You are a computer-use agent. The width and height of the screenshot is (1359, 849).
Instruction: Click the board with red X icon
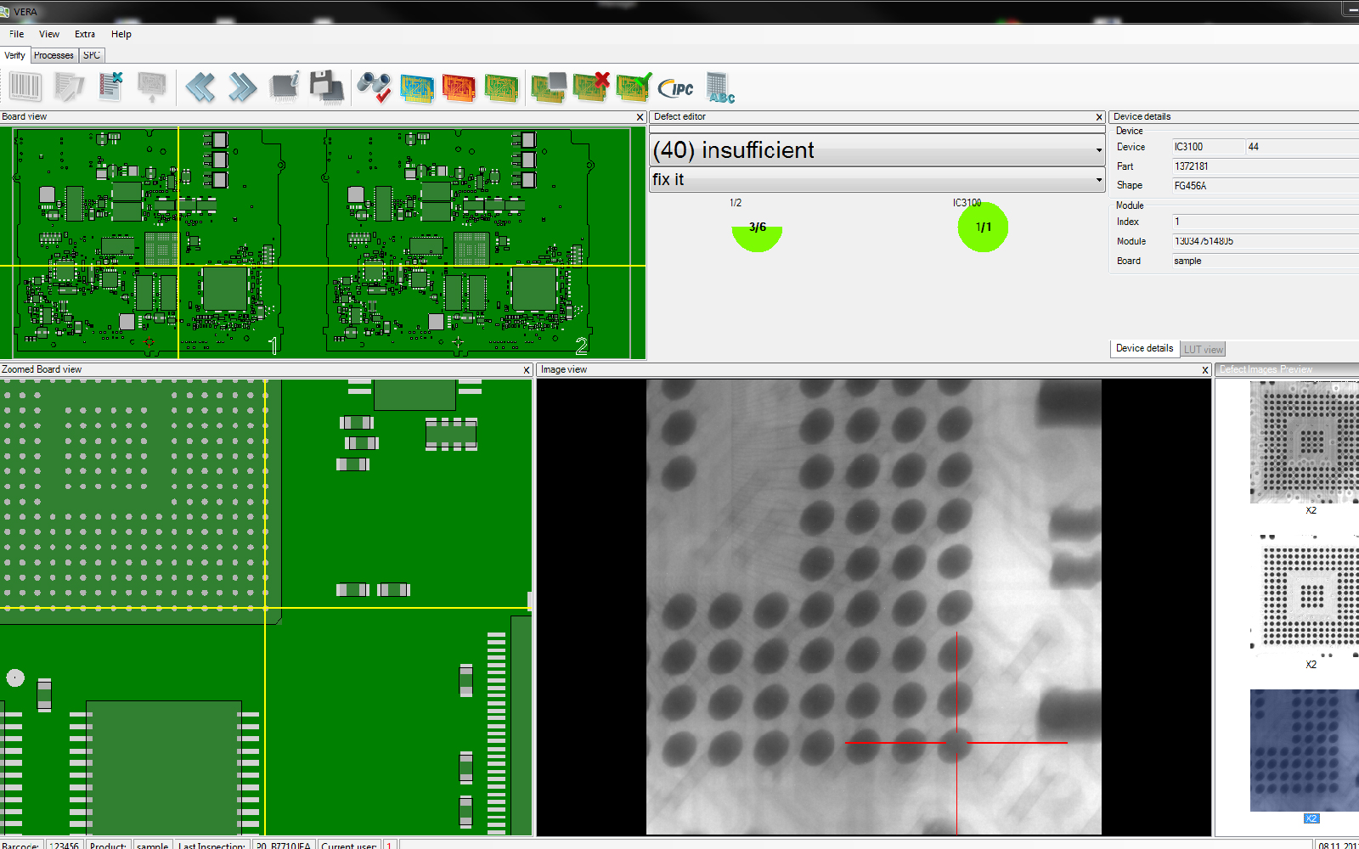coord(591,87)
